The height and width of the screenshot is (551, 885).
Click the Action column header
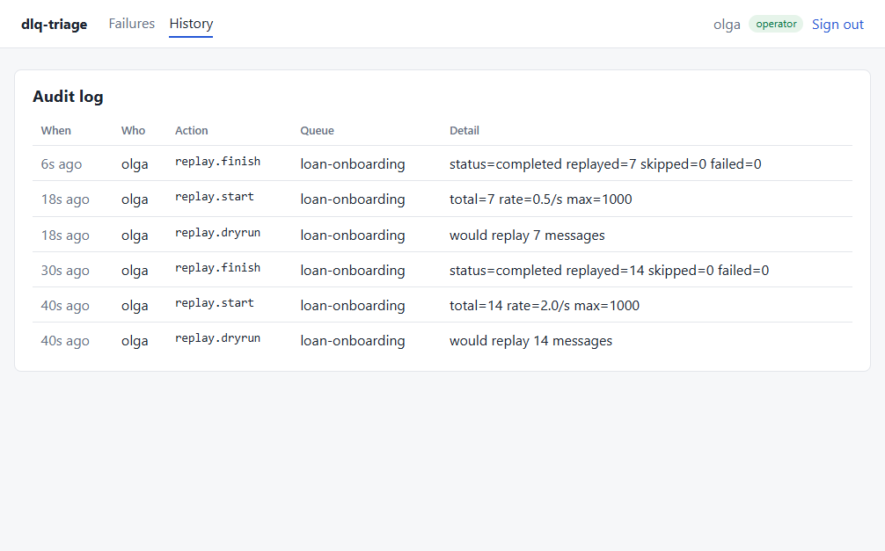(x=191, y=130)
